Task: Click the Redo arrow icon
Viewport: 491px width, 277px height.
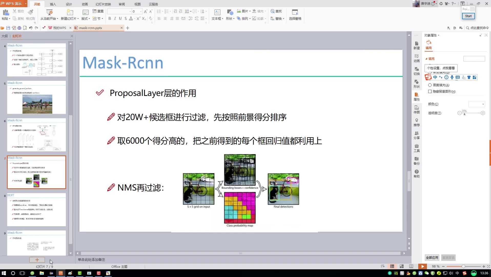Action: point(36,28)
